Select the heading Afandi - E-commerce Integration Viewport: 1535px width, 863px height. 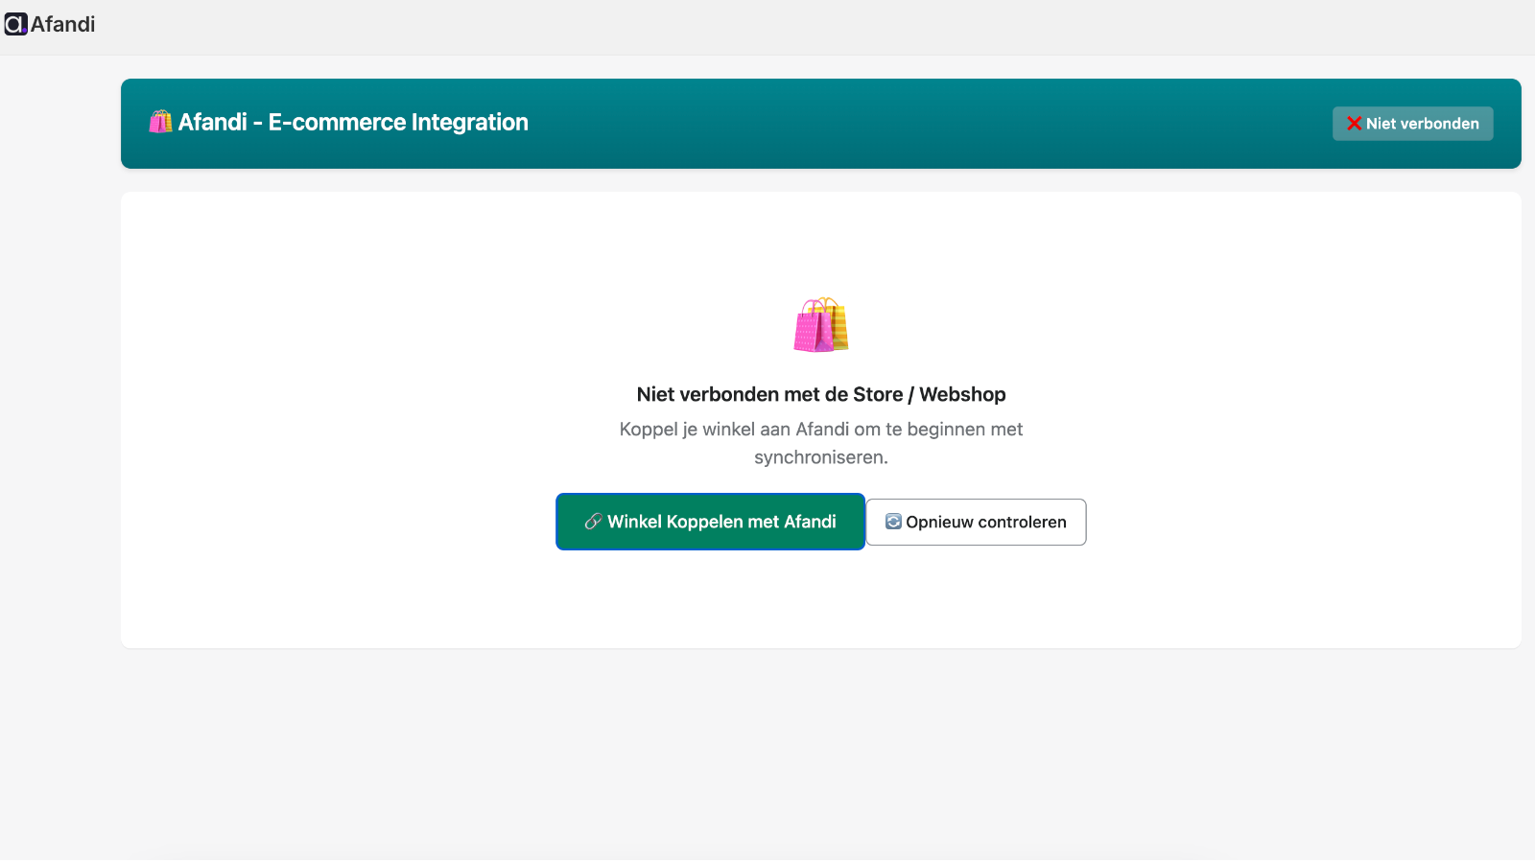click(353, 122)
